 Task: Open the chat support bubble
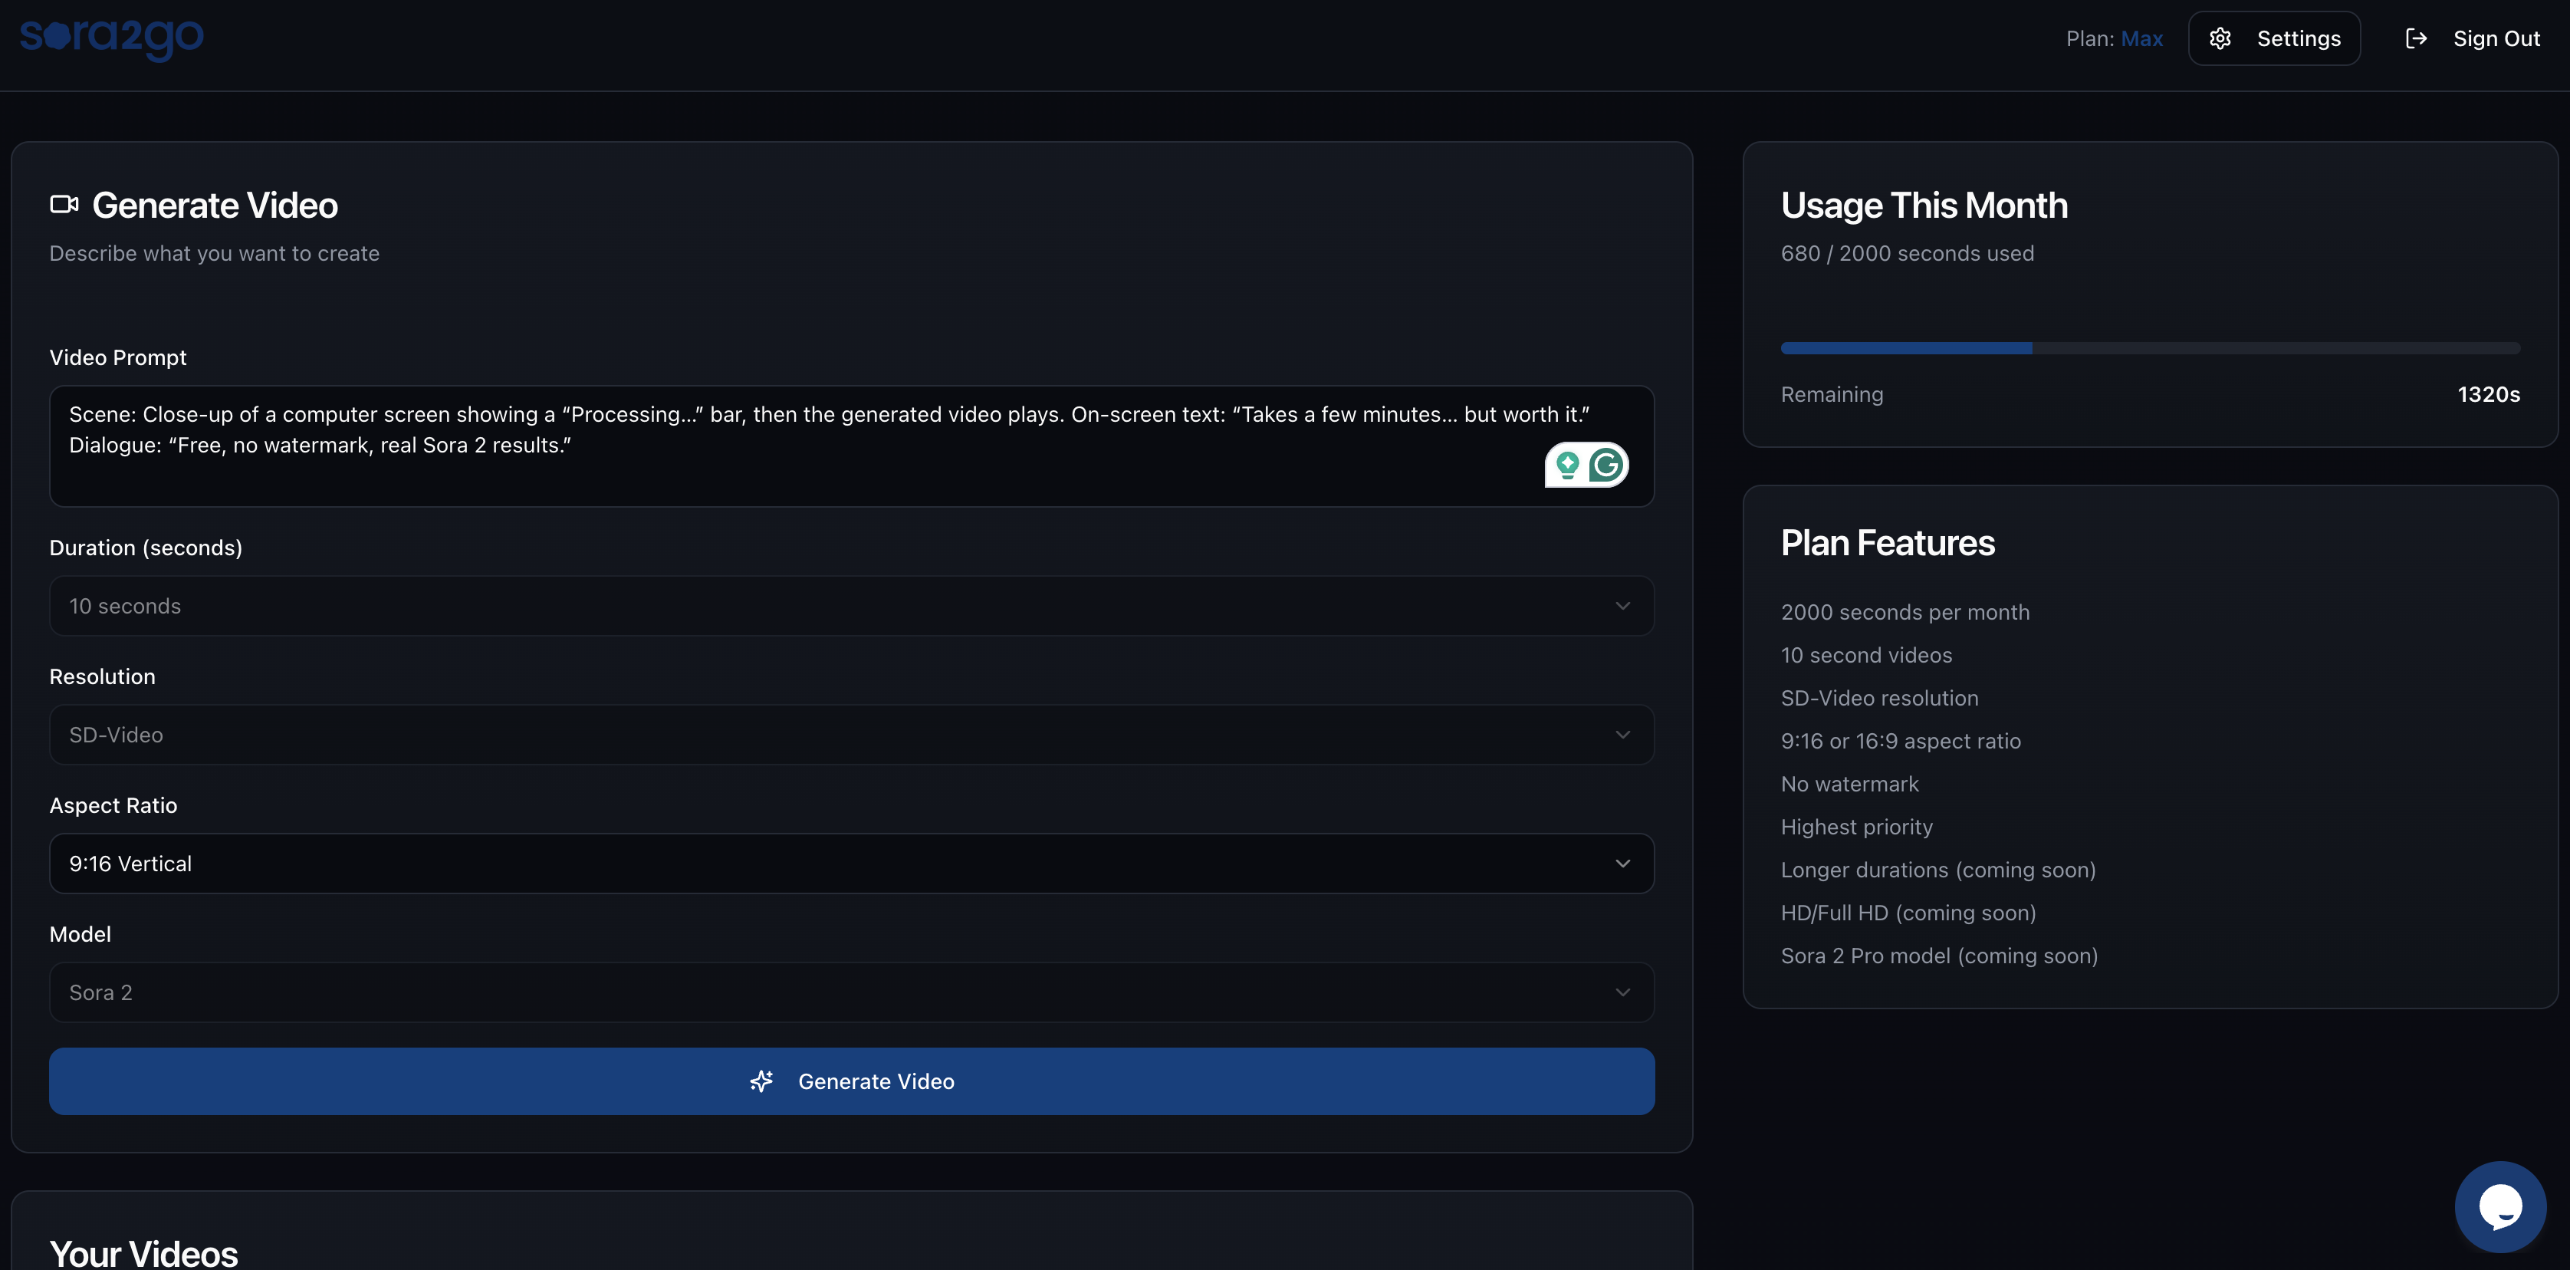(2499, 1206)
